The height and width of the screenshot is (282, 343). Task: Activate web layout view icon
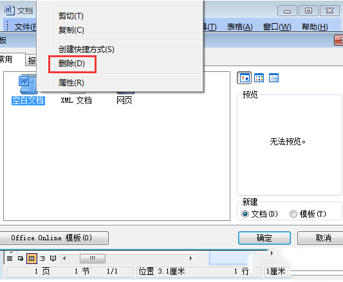click(x=21, y=259)
